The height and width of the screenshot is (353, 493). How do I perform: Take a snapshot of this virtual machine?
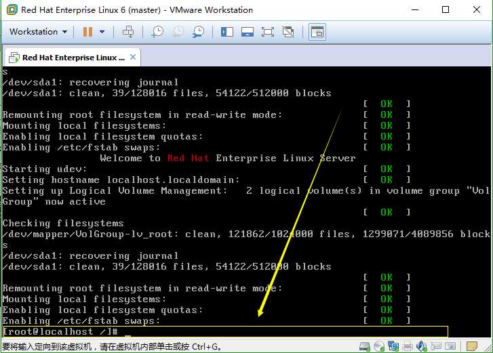(x=157, y=32)
